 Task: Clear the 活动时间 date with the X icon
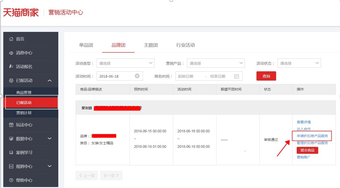click(x=137, y=76)
